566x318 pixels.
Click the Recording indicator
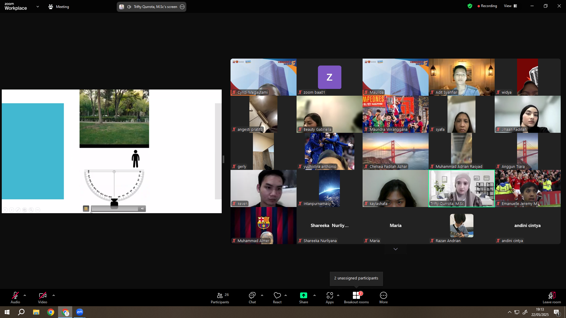pos(487,6)
